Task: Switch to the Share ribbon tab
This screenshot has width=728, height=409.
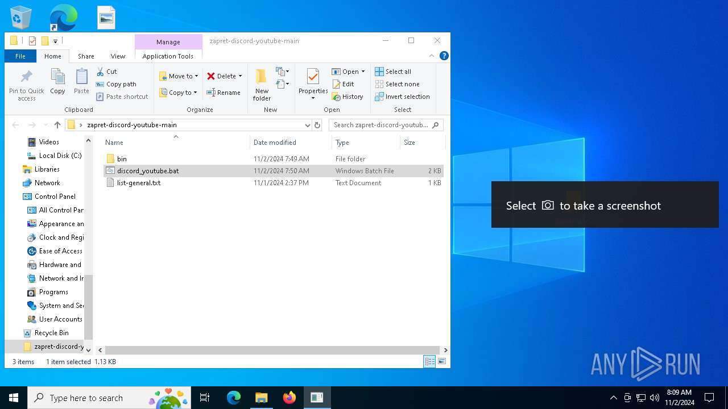Action: tap(86, 56)
